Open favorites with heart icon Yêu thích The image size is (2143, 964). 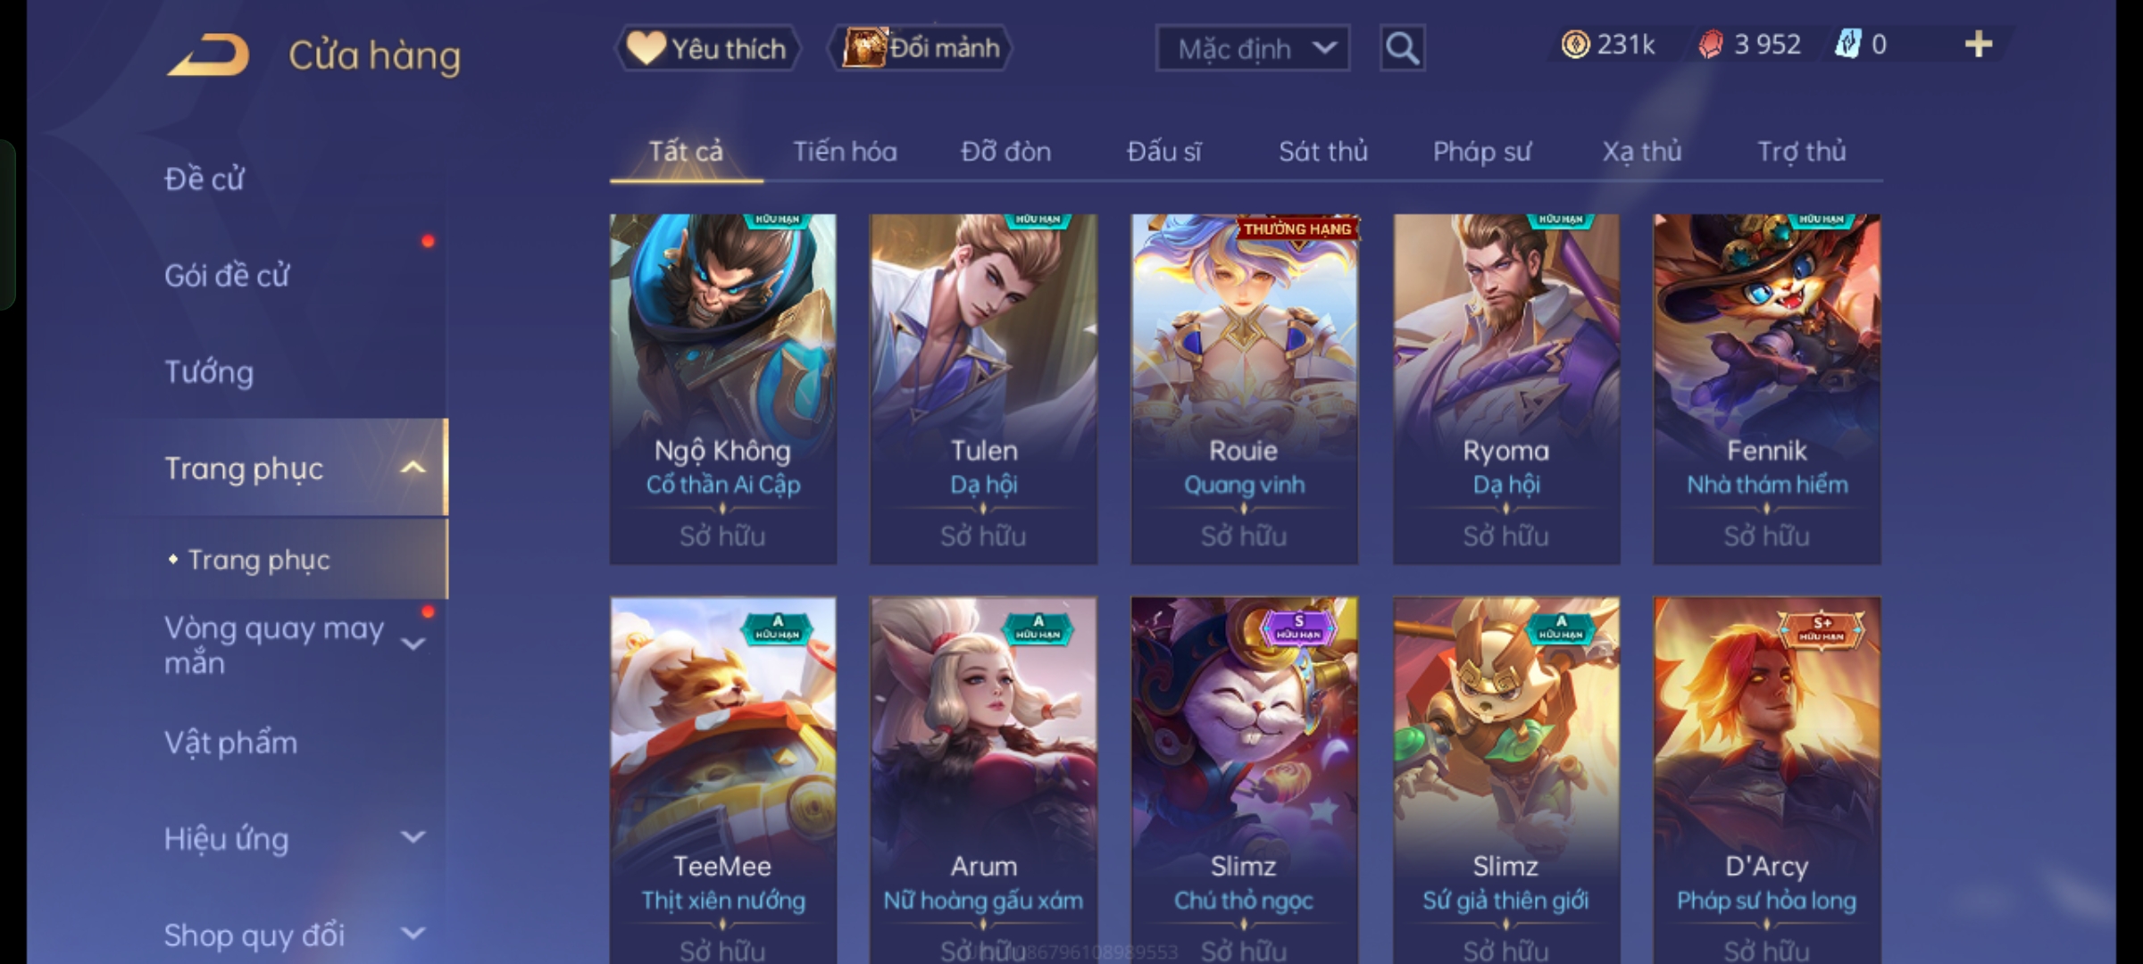(x=707, y=48)
